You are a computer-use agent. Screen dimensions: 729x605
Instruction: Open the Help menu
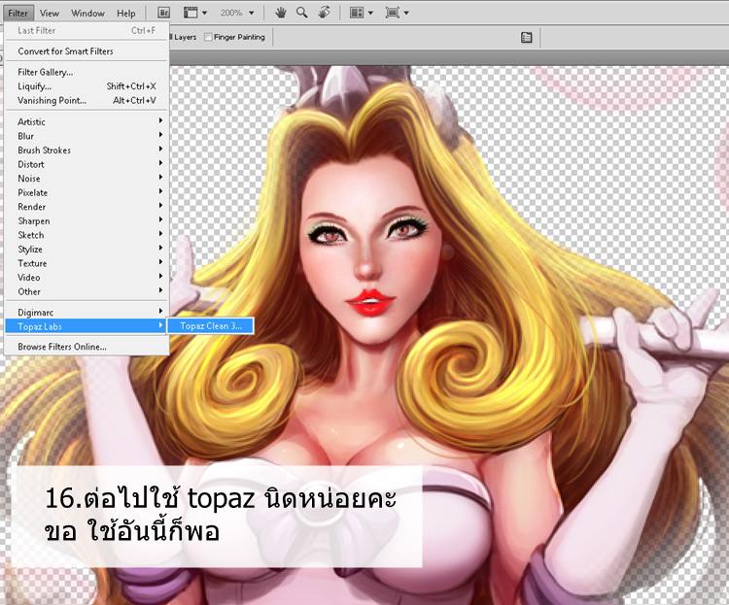pyautogui.click(x=126, y=13)
